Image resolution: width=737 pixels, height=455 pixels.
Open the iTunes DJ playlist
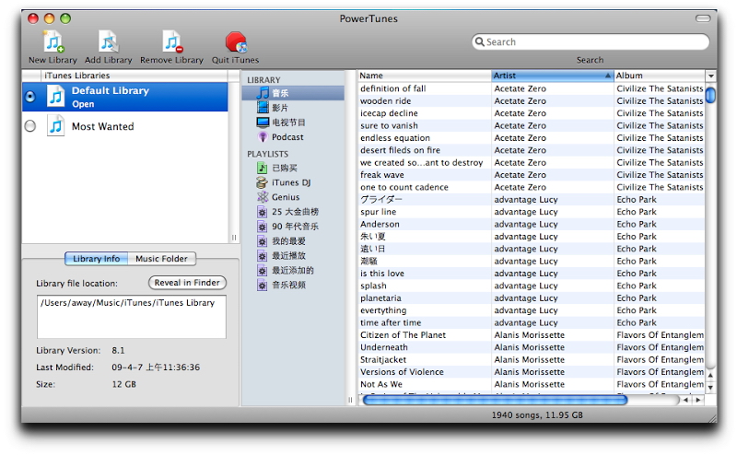click(x=263, y=182)
